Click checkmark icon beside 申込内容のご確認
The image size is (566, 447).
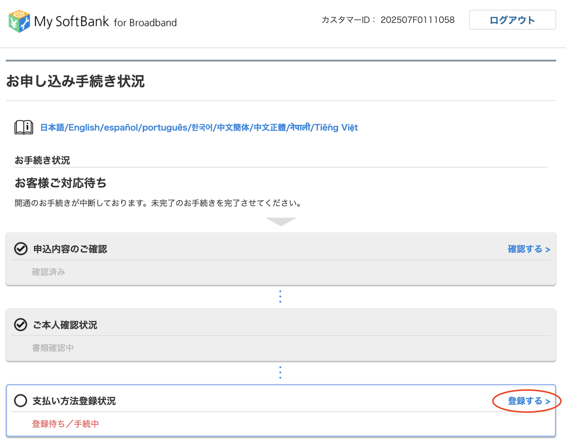21,249
